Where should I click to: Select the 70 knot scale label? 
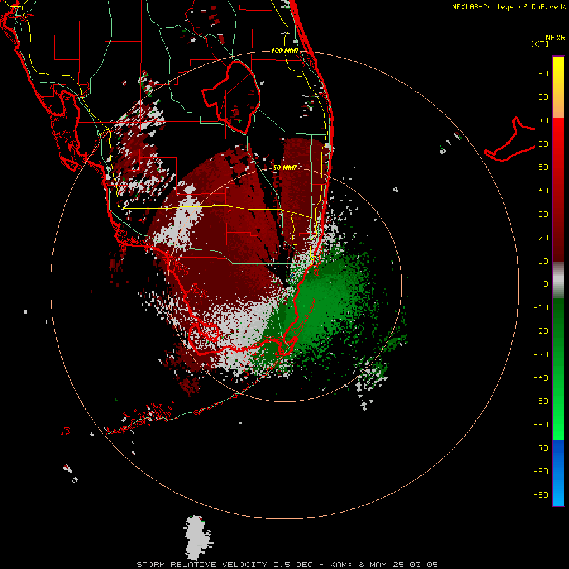click(543, 121)
